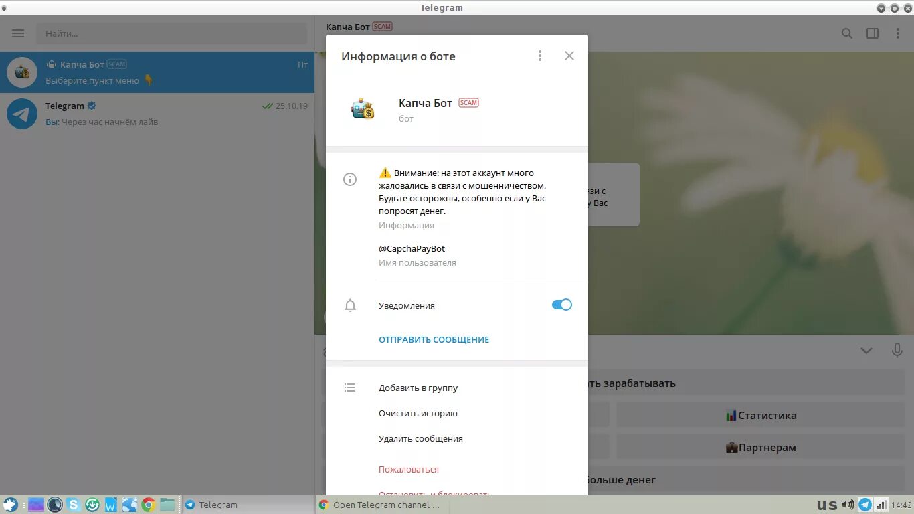Click the SCAM badge in bot info
The width and height of the screenshot is (914, 514).
click(468, 103)
